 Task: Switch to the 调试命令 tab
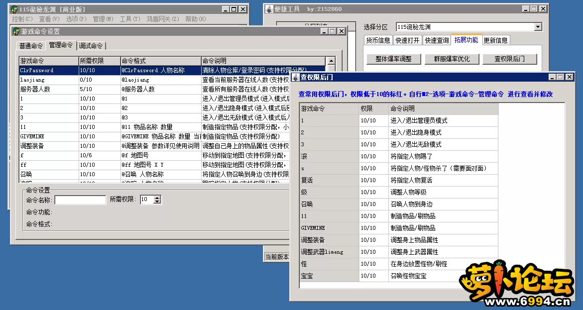(91, 46)
